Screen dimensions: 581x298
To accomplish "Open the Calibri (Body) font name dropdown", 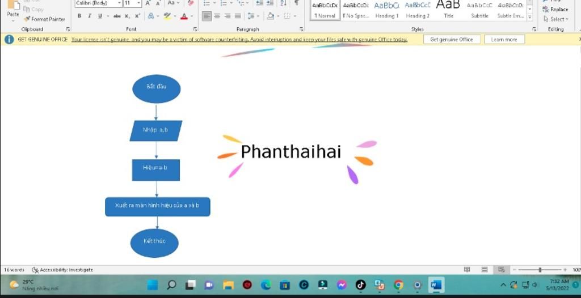I will point(119,3).
